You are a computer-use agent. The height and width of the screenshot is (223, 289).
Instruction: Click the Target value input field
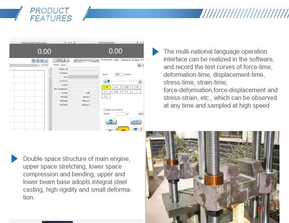coord(121,114)
